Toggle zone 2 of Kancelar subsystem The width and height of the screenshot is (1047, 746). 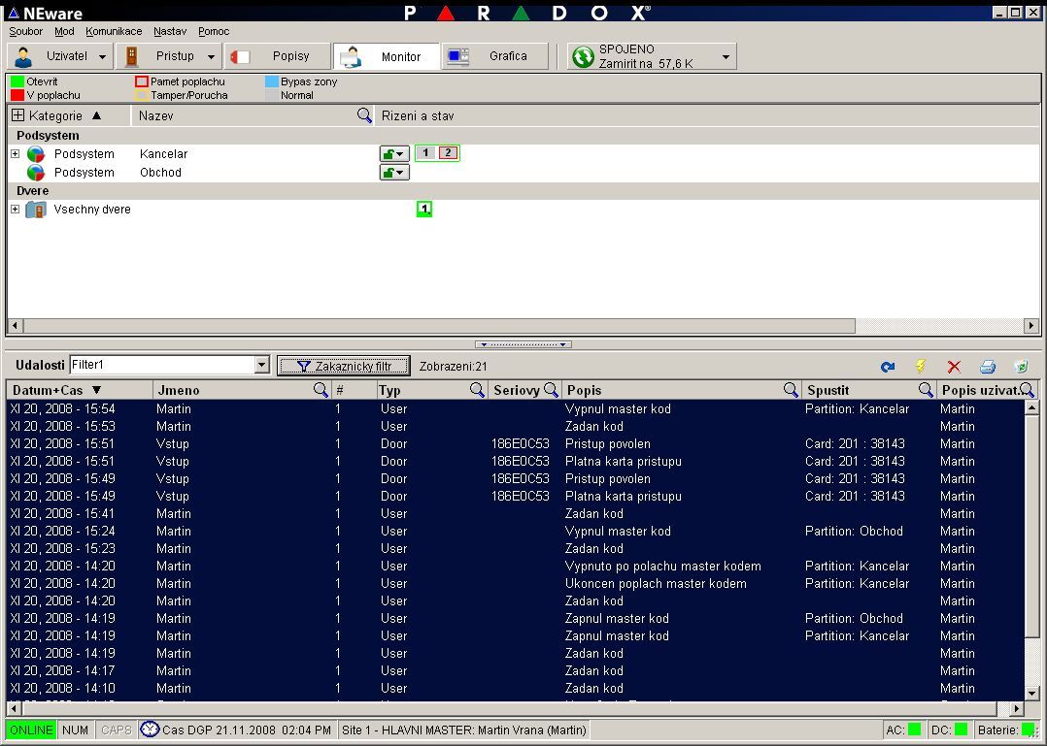click(447, 153)
